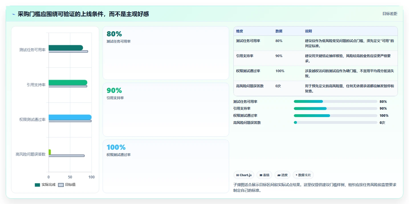Screen dimensions: 409x204
Task: Select the 数据卡片 chip
Action: 303,175
